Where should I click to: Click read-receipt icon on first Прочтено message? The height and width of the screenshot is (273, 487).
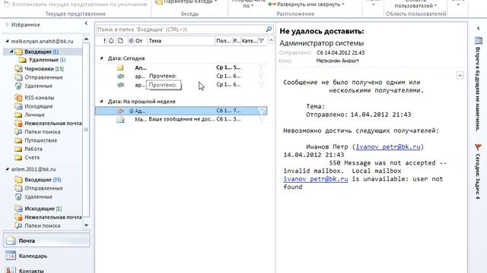click(120, 76)
